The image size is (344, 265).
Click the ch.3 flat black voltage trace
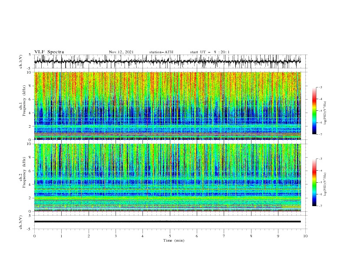click(x=167, y=222)
